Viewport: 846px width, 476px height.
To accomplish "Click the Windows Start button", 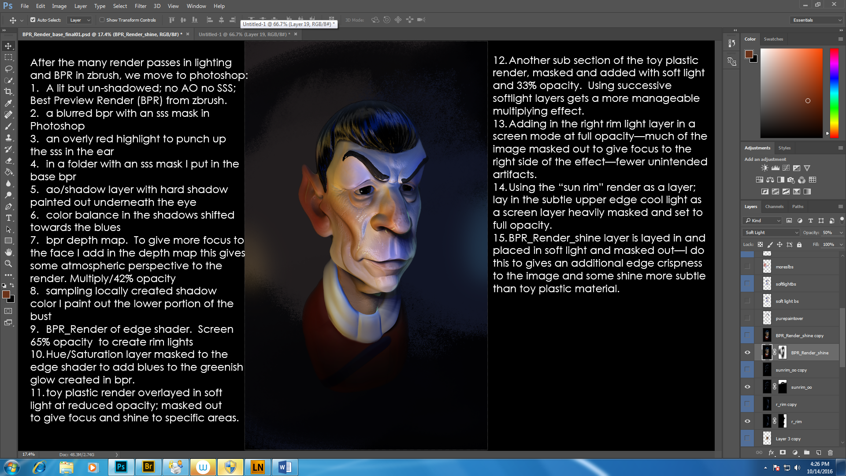I will (x=11, y=467).
